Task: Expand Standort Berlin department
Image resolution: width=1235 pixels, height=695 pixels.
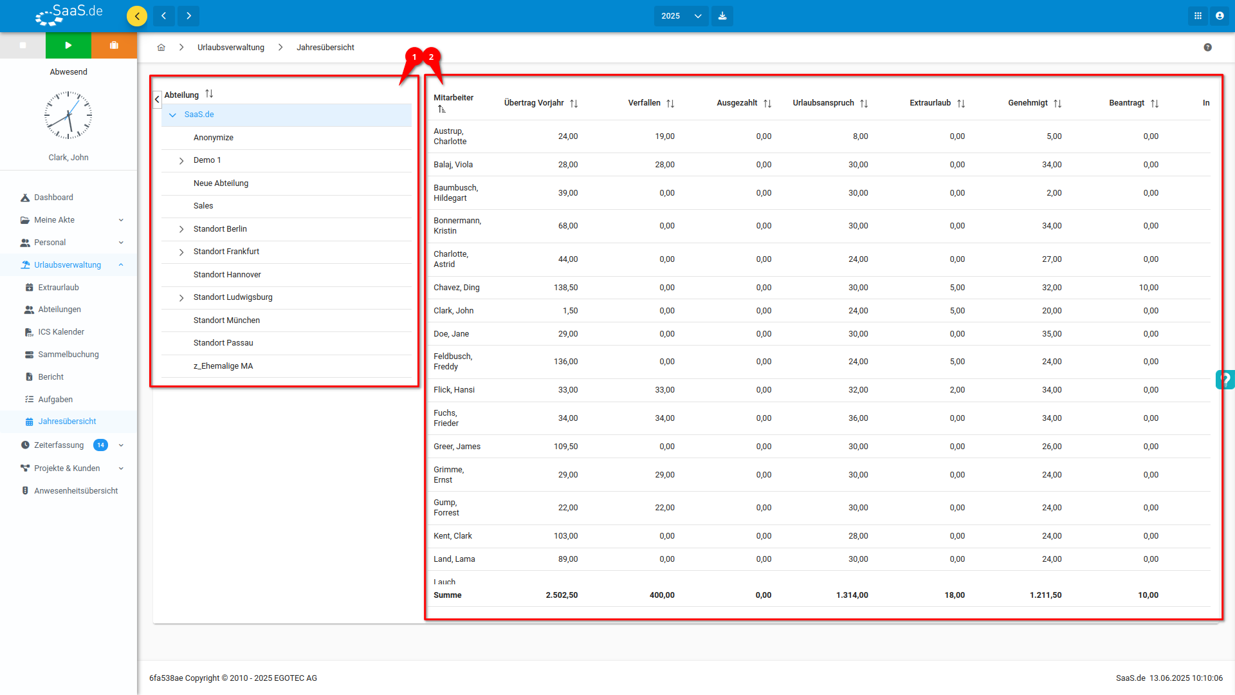Action: (x=181, y=230)
